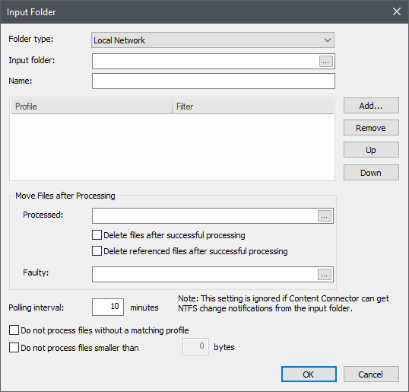Click the Add... button

pos(371,106)
